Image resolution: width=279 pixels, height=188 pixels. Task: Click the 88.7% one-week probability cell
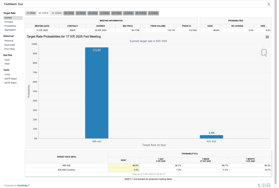point(206,166)
